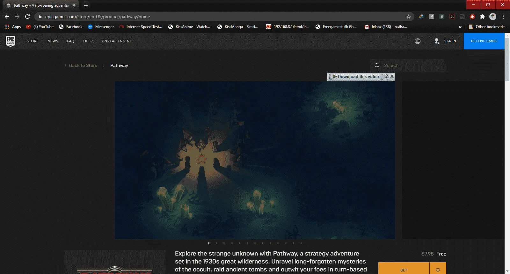Open the Facebook bookmark in the bookmarks bar
The image size is (510, 274).
coord(71,27)
